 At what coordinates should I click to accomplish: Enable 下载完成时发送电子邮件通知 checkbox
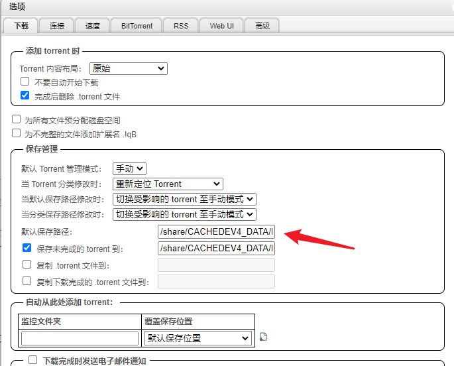tap(33, 361)
